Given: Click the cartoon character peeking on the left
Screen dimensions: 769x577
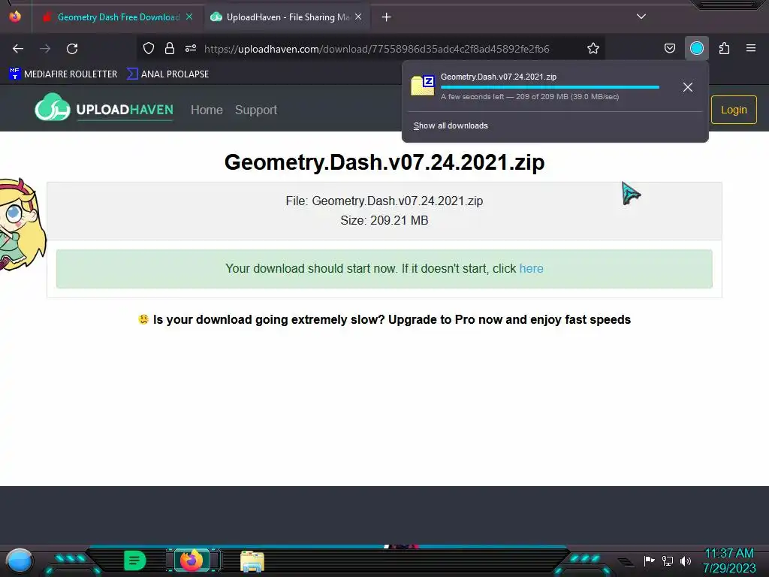Looking at the screenshot, I should point(22,224).
